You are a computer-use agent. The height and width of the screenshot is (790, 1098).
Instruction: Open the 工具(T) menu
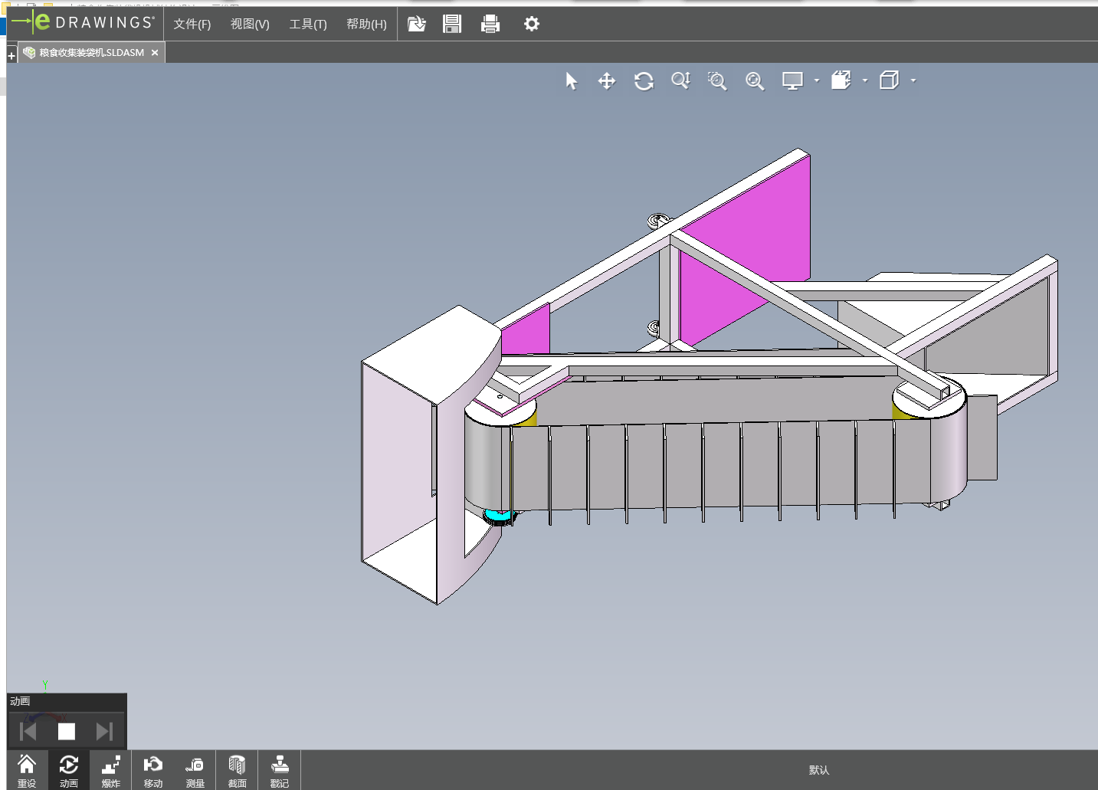(x=308, y=24)
